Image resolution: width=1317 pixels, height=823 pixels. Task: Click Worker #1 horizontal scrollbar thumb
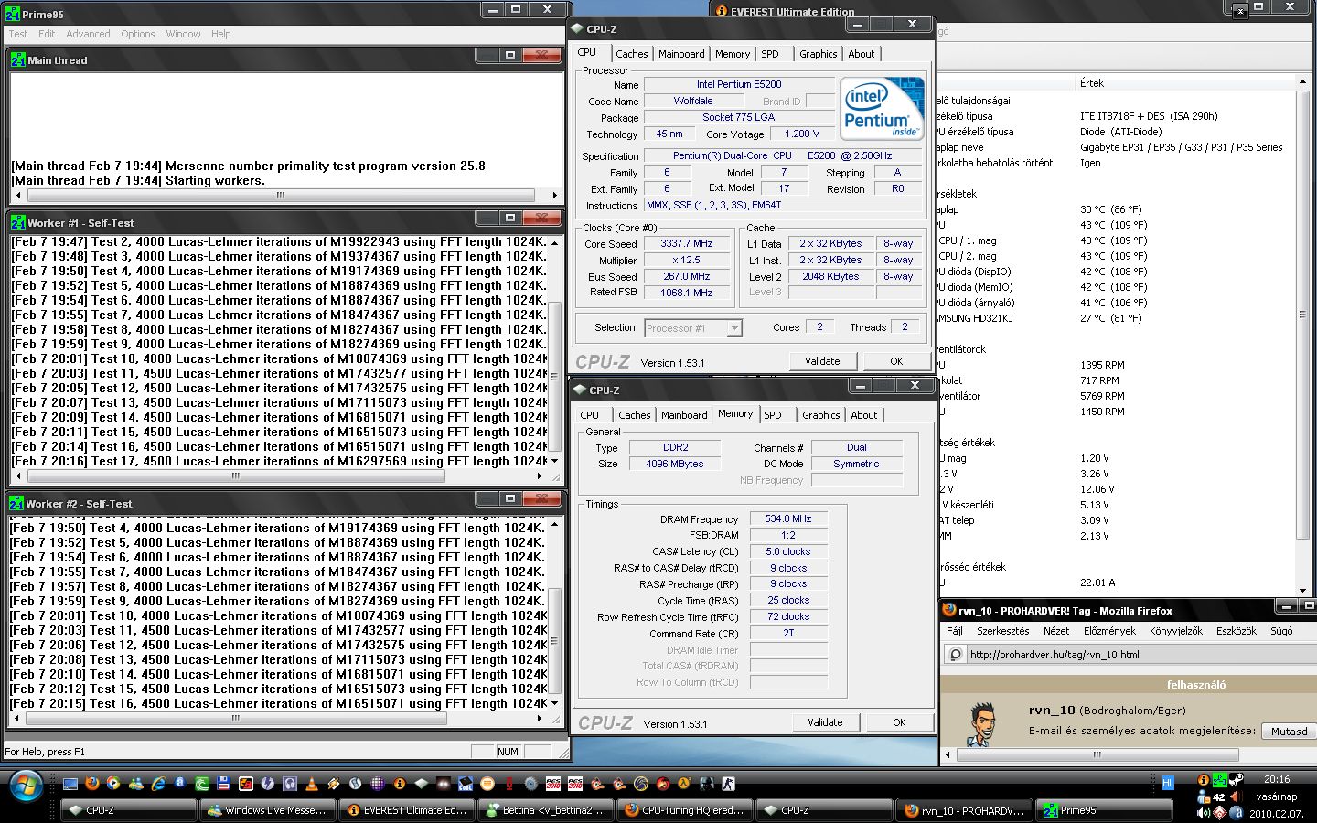click(x=235, y=476)
